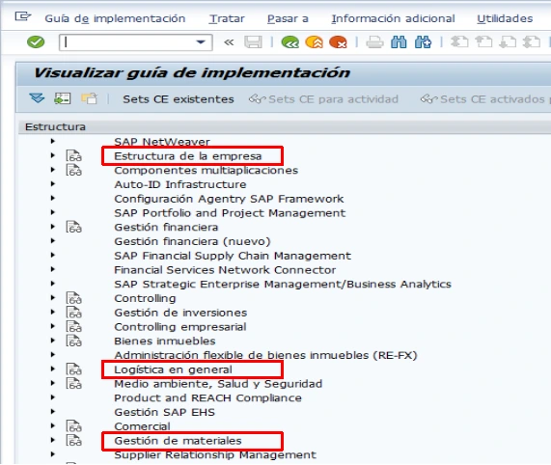
Task: Open the command field dropdown arrow
Action: [201, 42]
